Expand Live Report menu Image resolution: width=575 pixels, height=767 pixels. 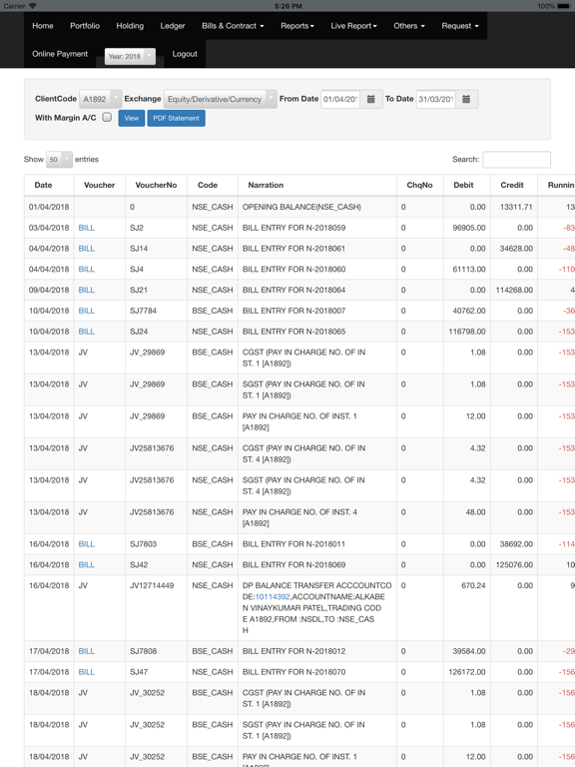[353, 26]
